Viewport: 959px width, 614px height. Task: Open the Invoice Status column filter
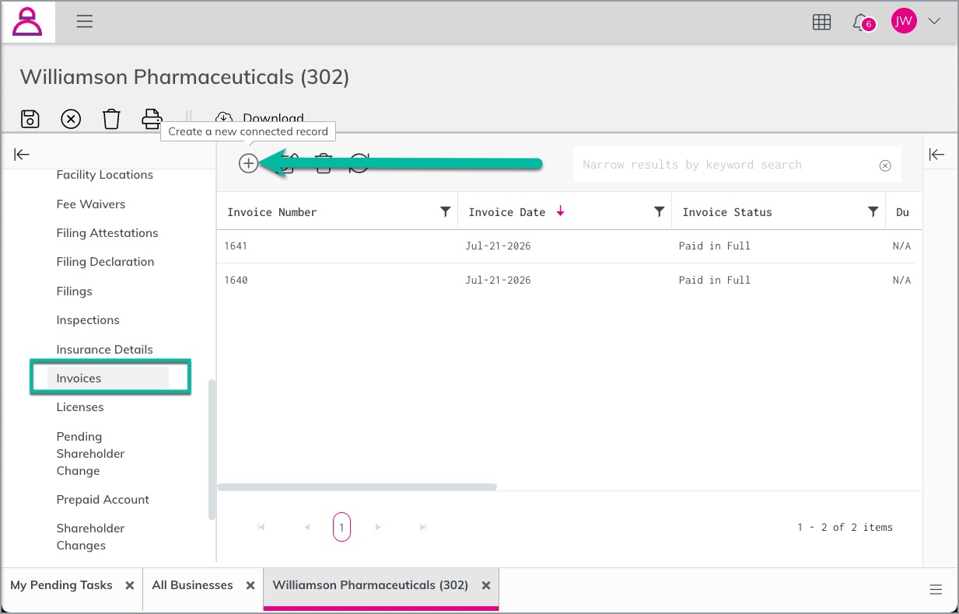click(873, 211)
